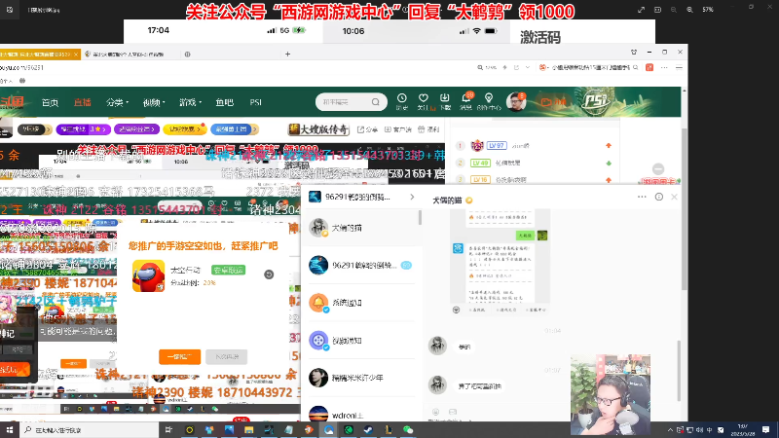Close the first browser tab
Screen dimensions: 779x438
tap(76, 55)
